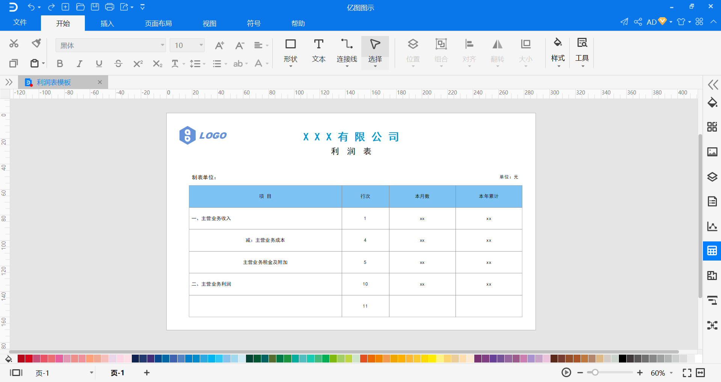Toggle bold formatting

point(60,64)
